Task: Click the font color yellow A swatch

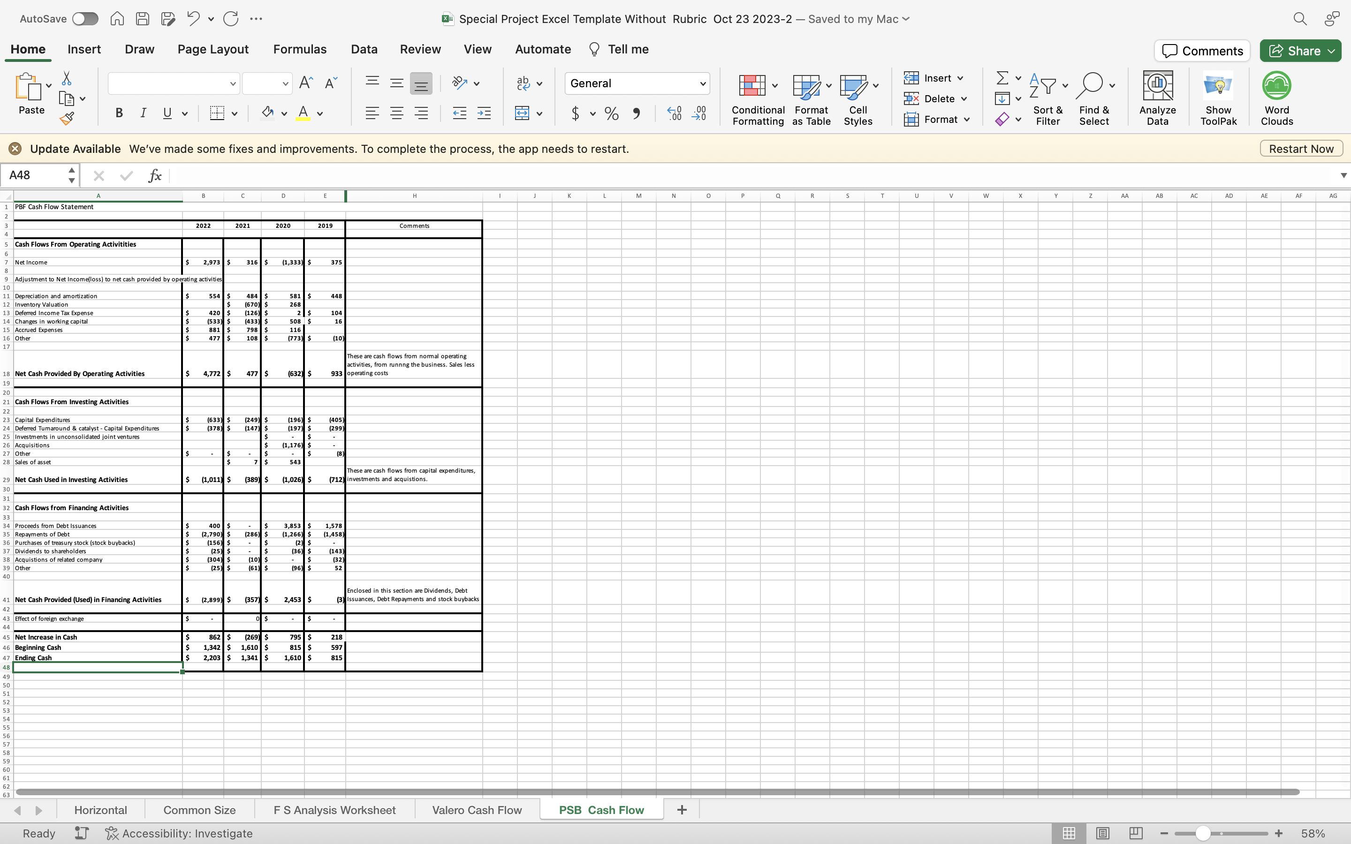Action: 303,113
